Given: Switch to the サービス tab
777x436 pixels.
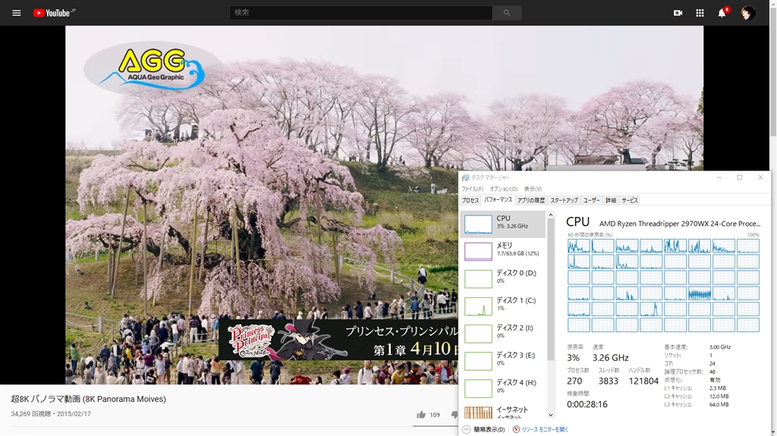Looking at the screenshot, I should (630, 200).
